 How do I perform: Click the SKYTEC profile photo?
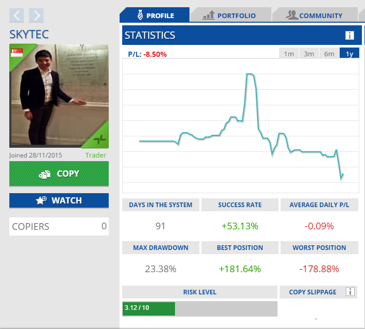(x=59, y=96)
